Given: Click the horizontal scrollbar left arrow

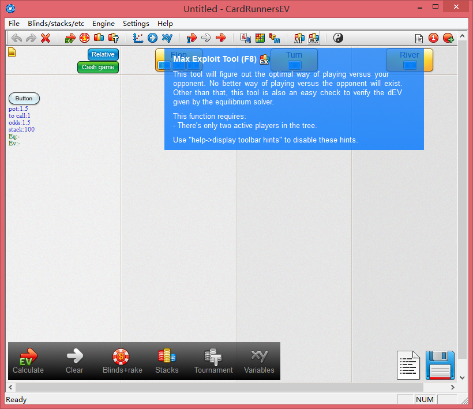Looking at the screenshot, I should [x=10, y=387].
